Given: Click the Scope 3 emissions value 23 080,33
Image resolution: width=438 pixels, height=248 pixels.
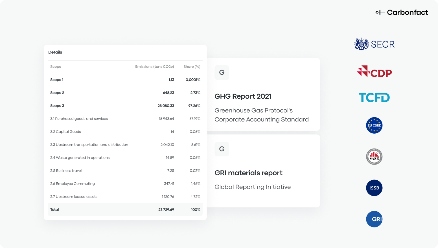Looking at the screenshot, I should pyautogui.click(x=166, y=106).
